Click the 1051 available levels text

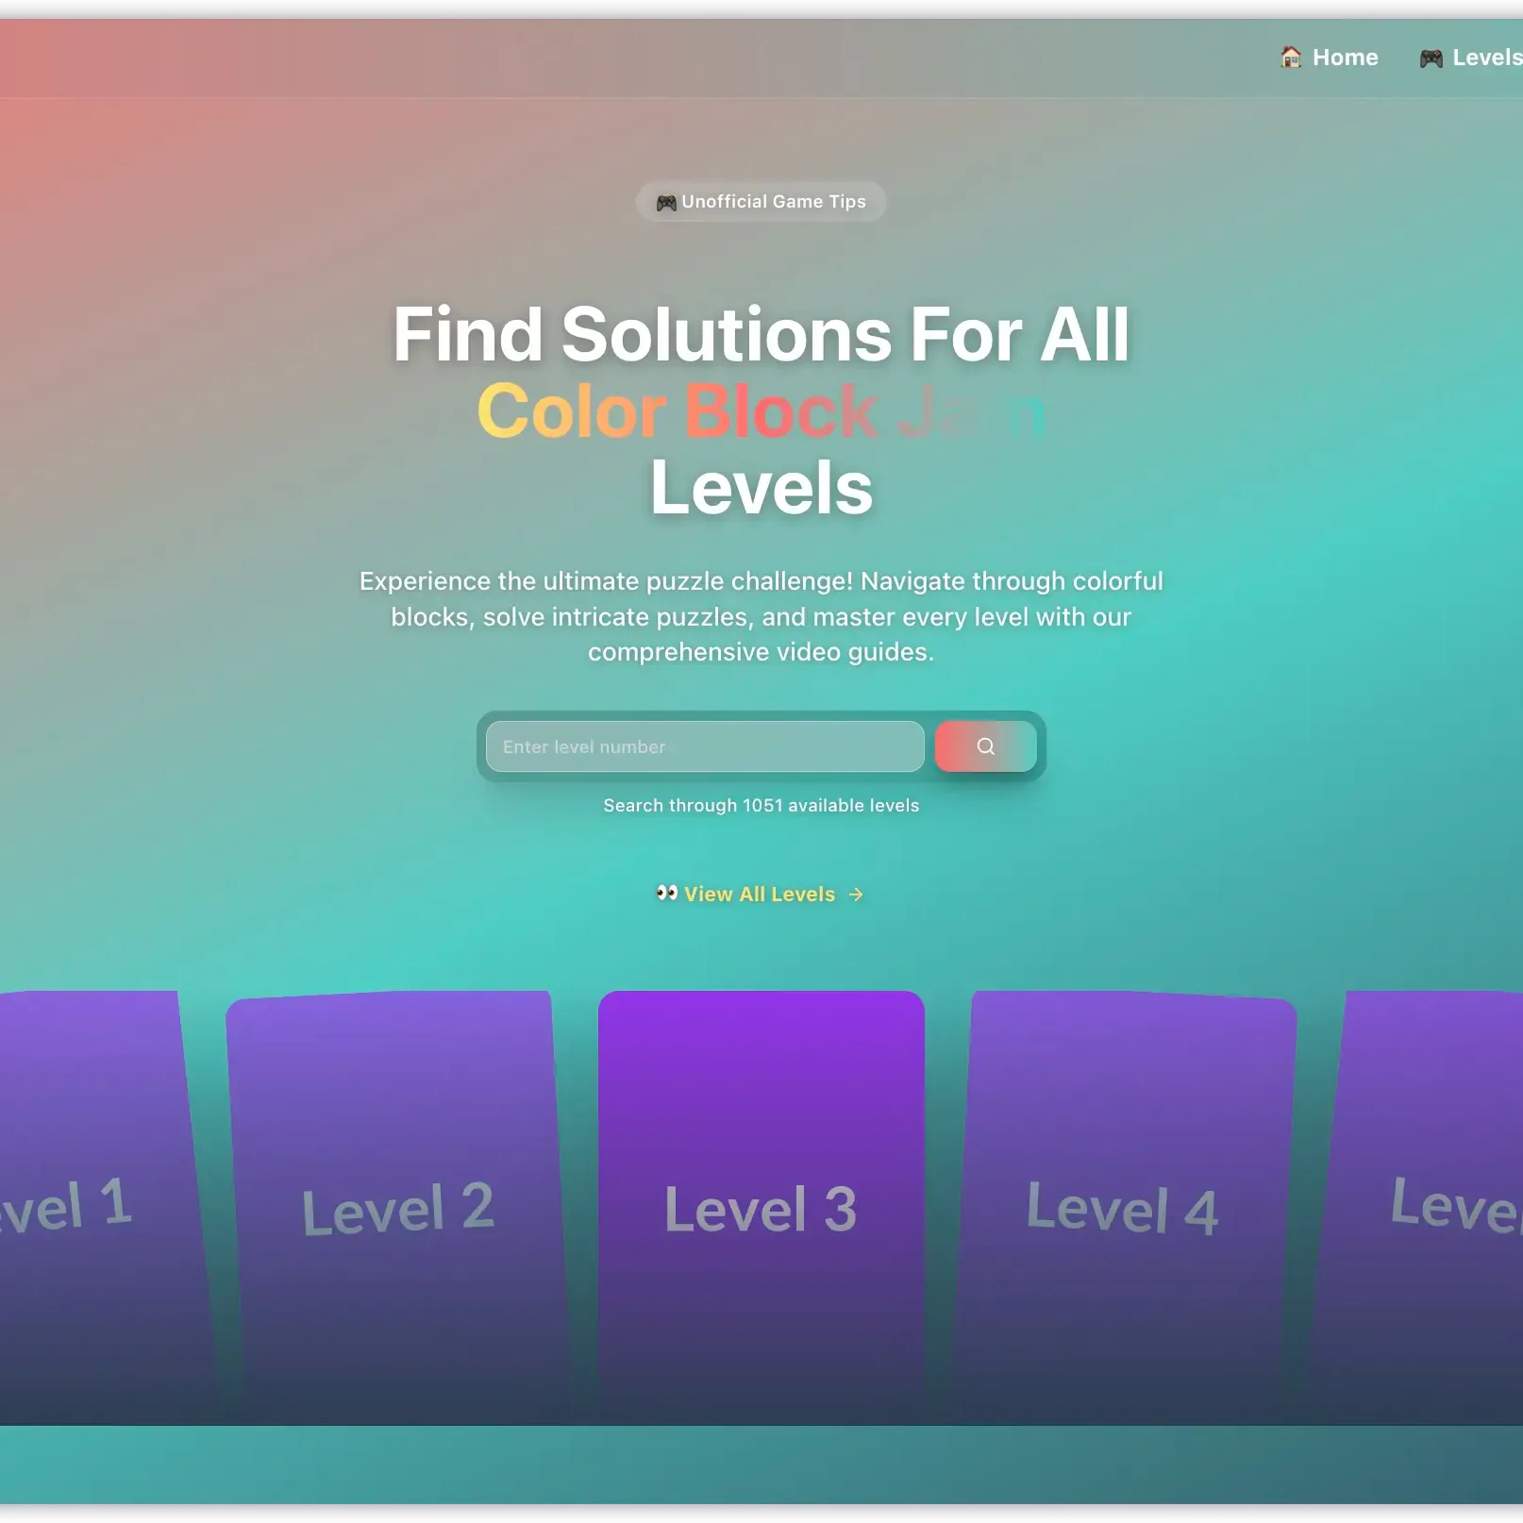point(761,806)
